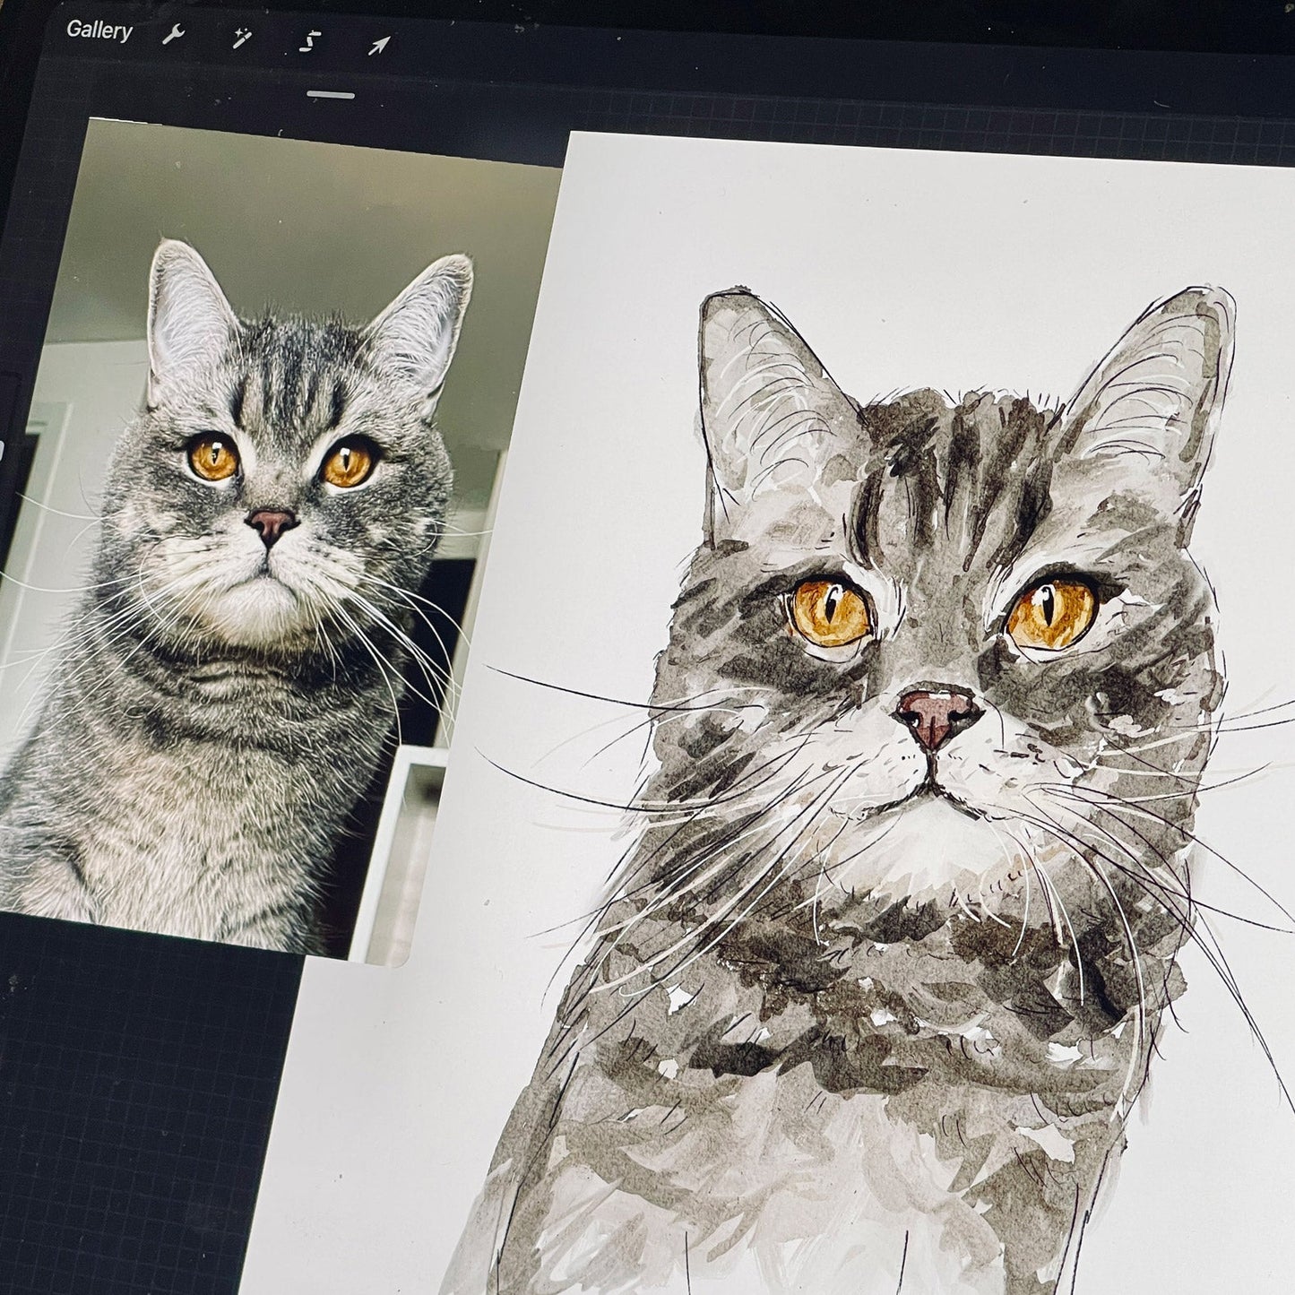Viewport: 1295px width, 1295px height.
Task: Open the Adjustments magic wand menu
Action: coord(241,39)
